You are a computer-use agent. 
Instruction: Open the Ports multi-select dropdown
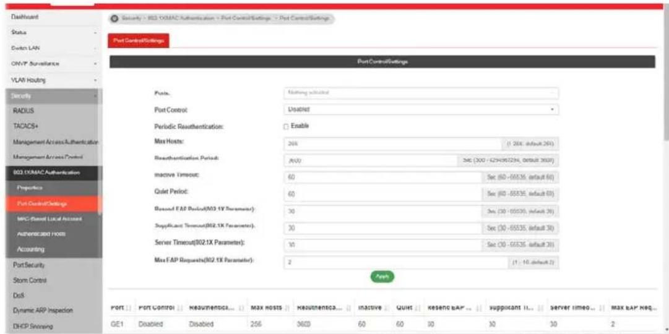[421, 93]
